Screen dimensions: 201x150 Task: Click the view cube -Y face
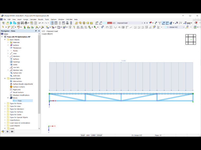tap(191, 40)
